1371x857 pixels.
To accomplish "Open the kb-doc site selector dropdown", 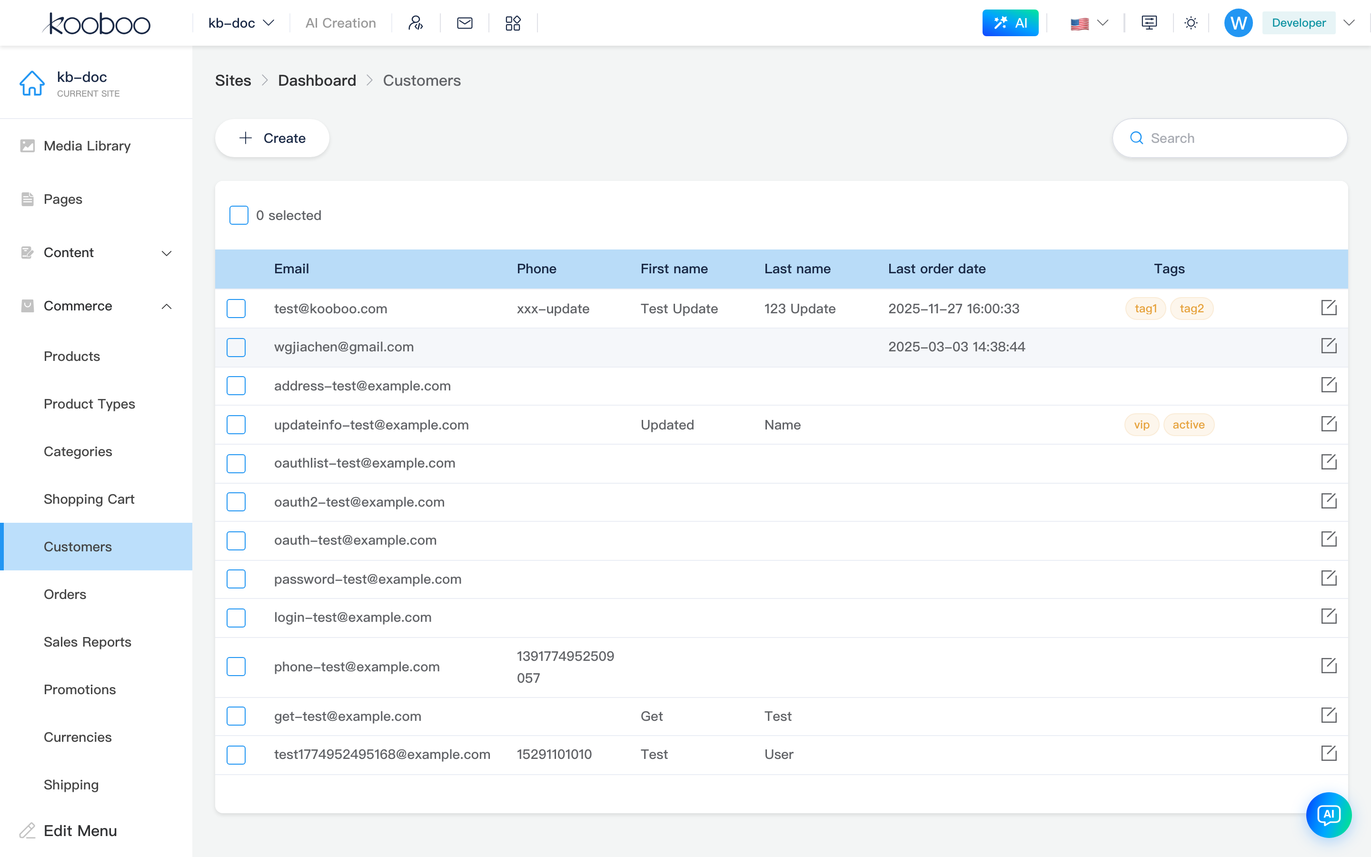I will (x=241, y=23).
